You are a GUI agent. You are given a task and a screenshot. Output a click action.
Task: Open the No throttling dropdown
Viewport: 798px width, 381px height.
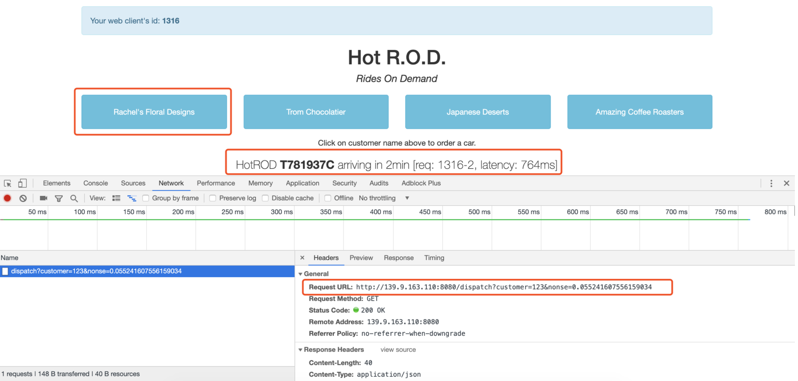pos(384,198)
